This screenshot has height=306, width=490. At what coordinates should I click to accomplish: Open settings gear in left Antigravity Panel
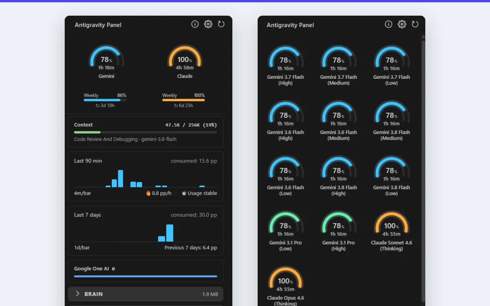pyautogui.click(x=208, y=24)
